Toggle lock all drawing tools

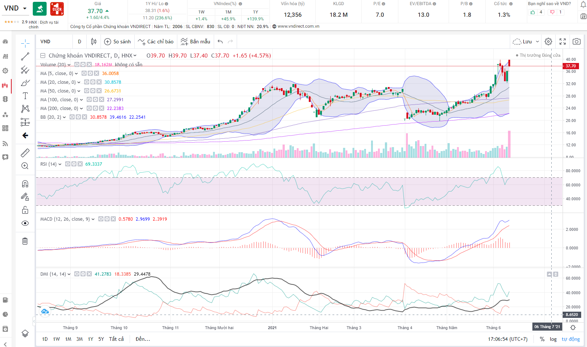[x=25, y=210]
